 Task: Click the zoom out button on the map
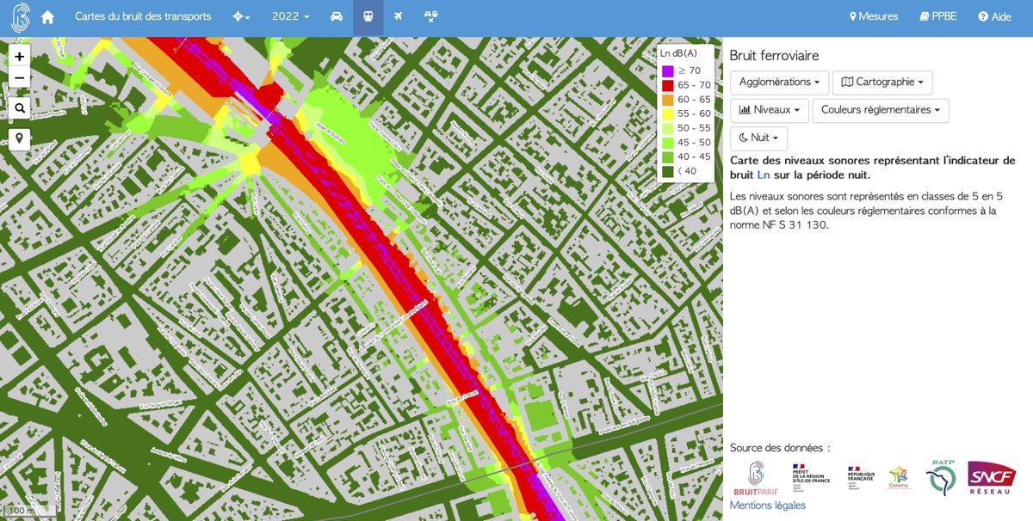pyautogui.click(x=19, y=77)
